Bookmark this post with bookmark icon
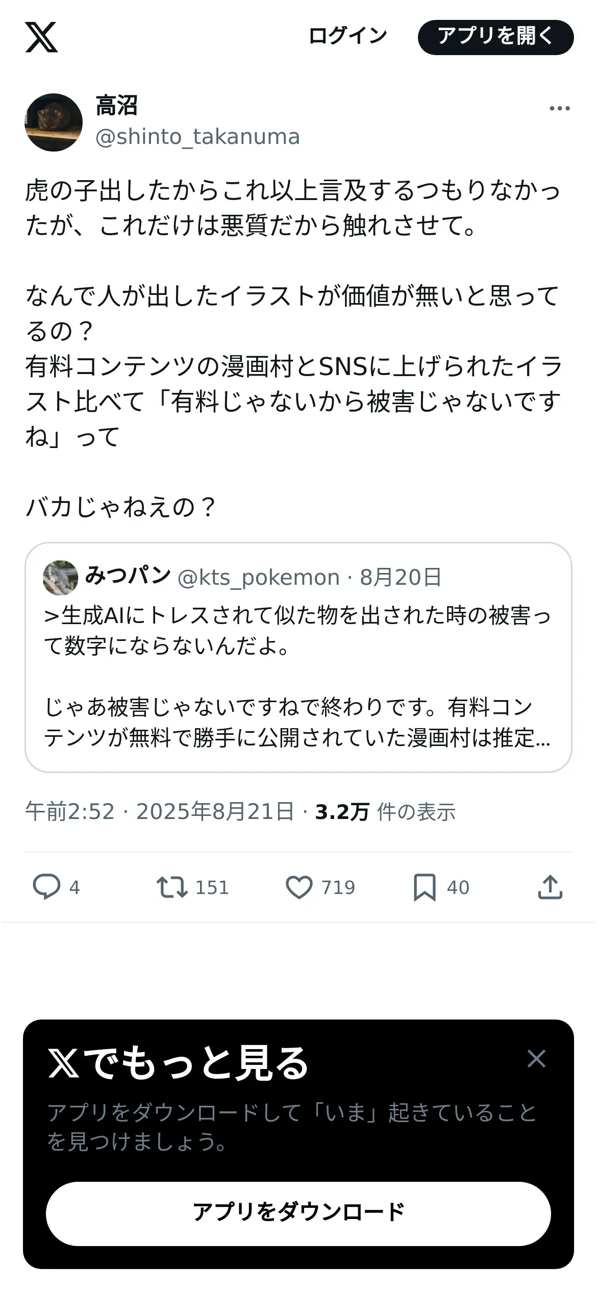Viewport: 597px width, 1292px height. (425, 887)
